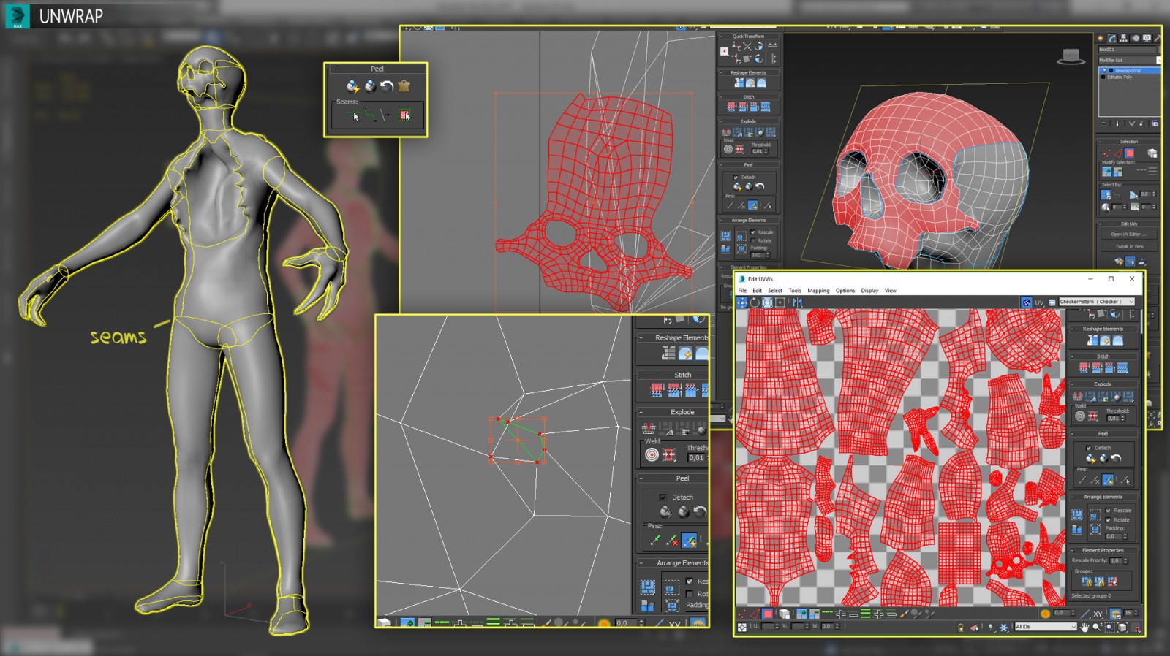Open the Mapping menu in Edit UVWs

[818, 291]
